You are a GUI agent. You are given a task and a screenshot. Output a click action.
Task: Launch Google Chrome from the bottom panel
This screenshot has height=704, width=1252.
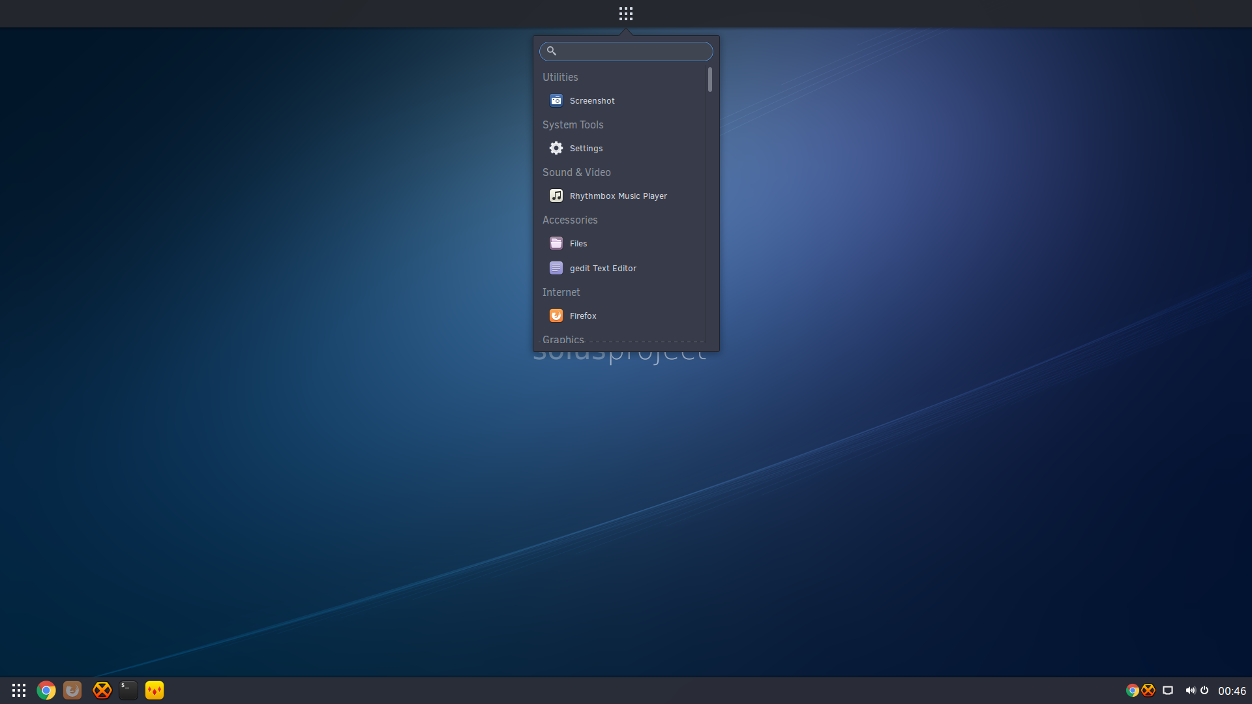pos(46,690)
